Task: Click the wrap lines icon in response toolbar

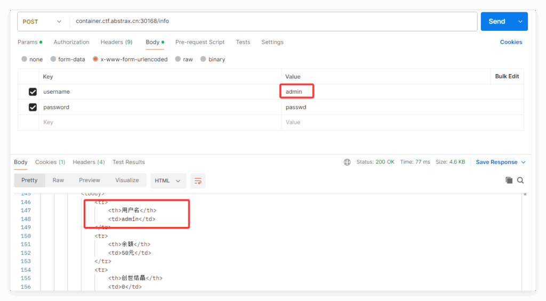Action: (x=198, y=181)
